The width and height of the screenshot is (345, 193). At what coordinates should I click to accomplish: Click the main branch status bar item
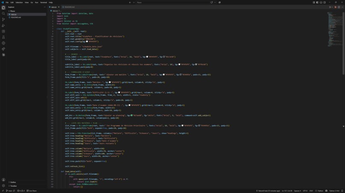(x=9, y=191)
